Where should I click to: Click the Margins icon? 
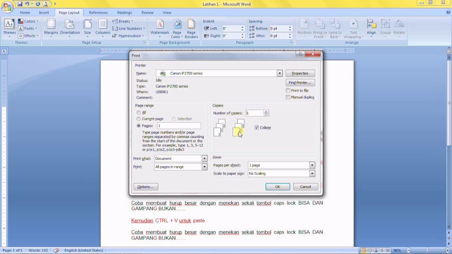click(51, 28)
